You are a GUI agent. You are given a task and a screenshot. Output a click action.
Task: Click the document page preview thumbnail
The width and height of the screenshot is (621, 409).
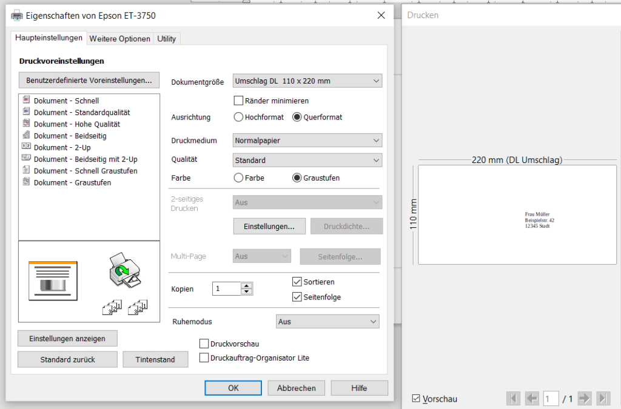[53, 281]
